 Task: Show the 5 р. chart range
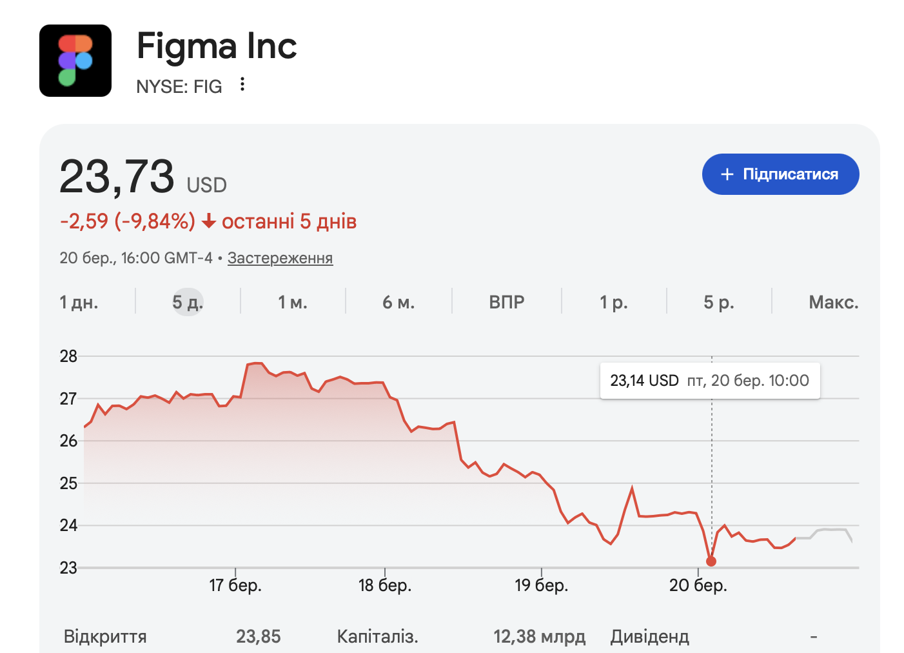719,302
